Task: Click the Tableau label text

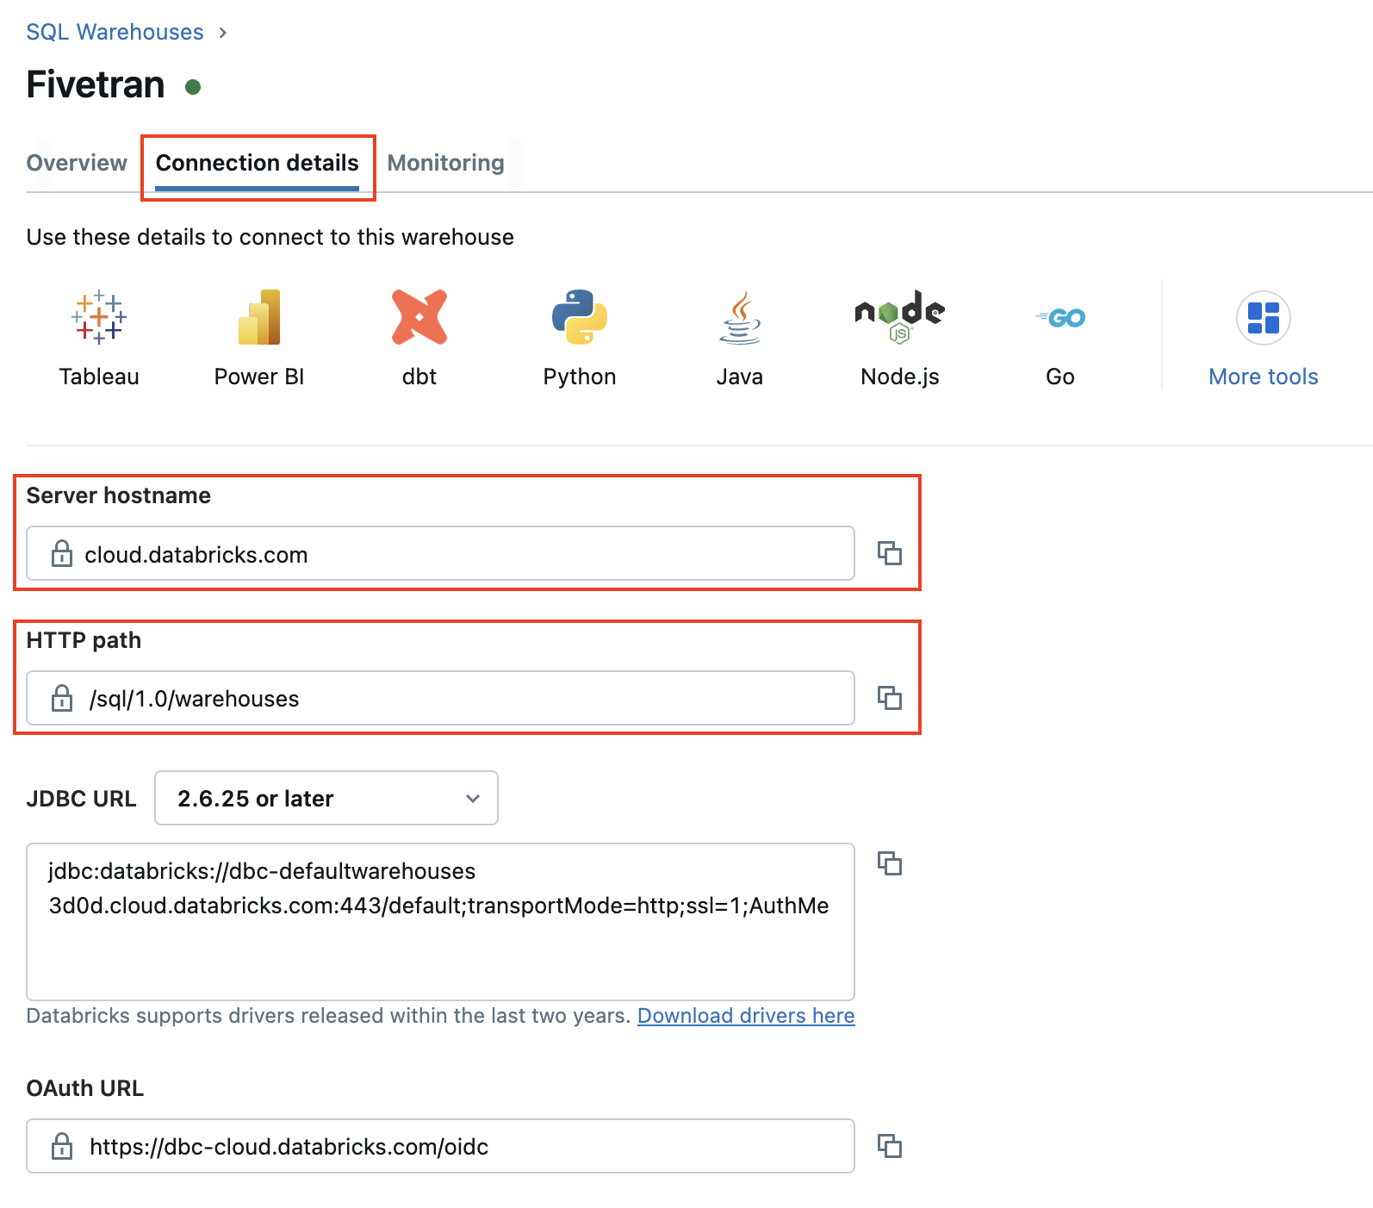Action: pos(99,377)
